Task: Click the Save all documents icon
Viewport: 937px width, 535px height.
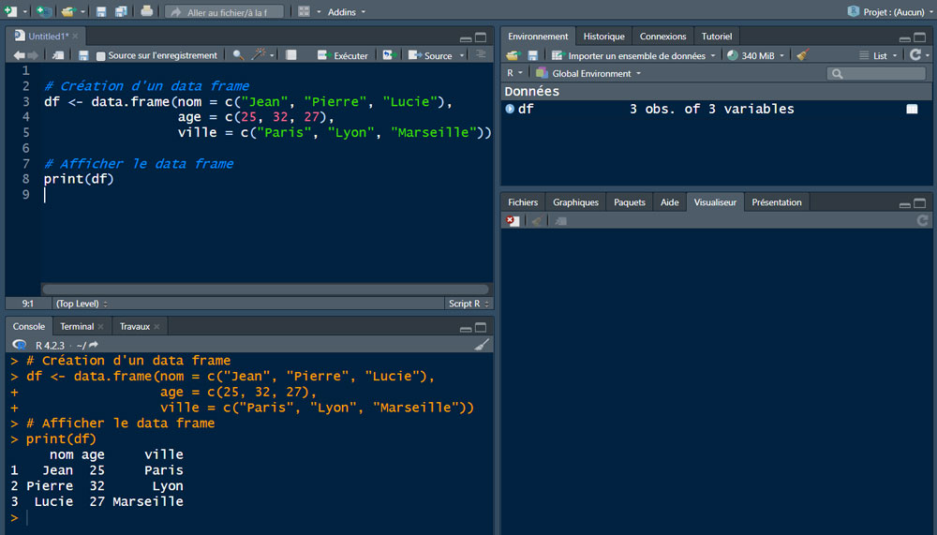Action: click(x=123, y=11)
